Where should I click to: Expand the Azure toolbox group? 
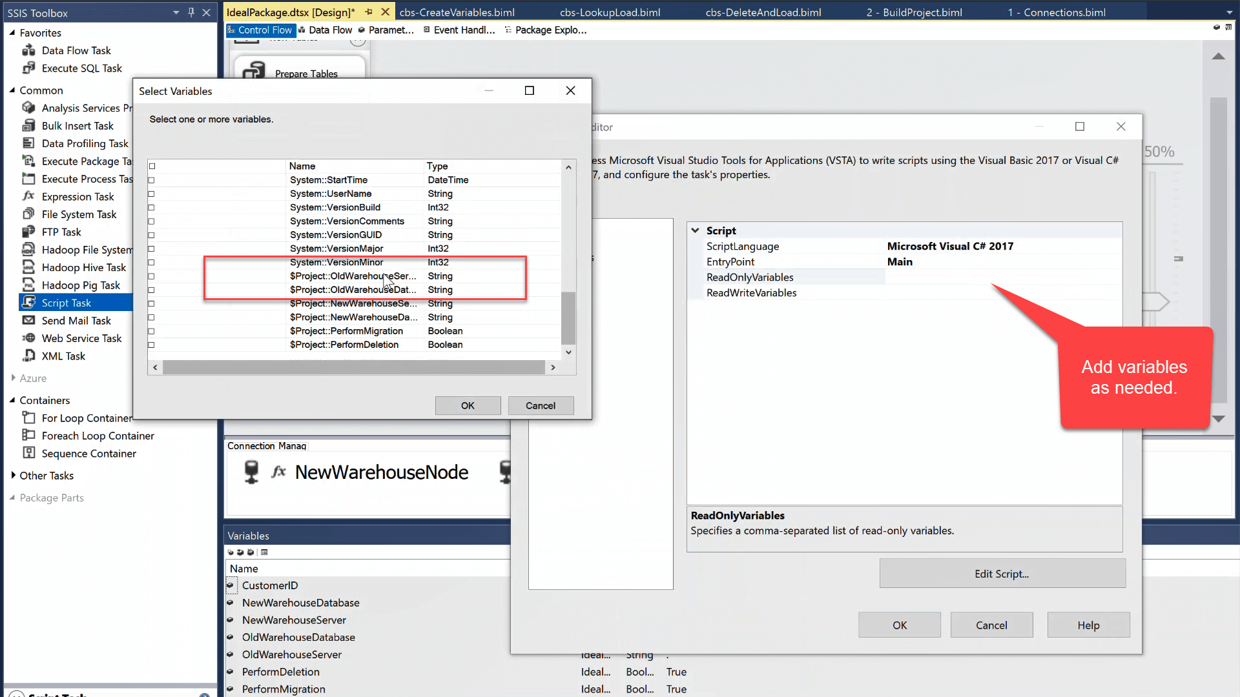coord(13,378)
